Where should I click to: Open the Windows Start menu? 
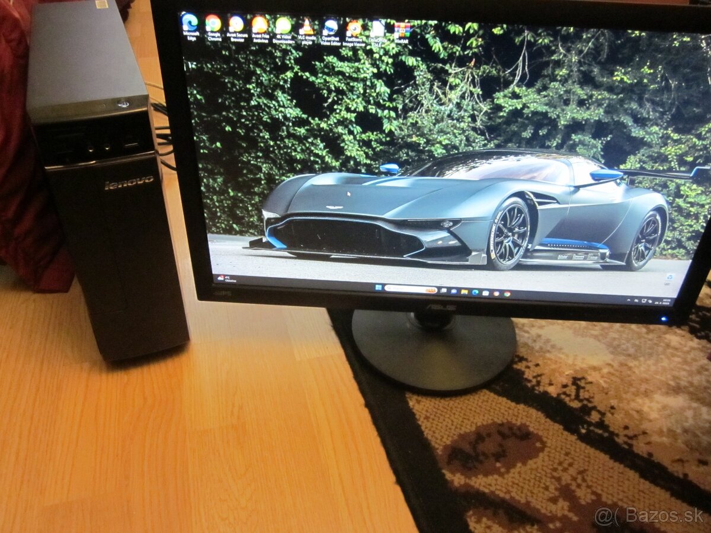point(379,288)
